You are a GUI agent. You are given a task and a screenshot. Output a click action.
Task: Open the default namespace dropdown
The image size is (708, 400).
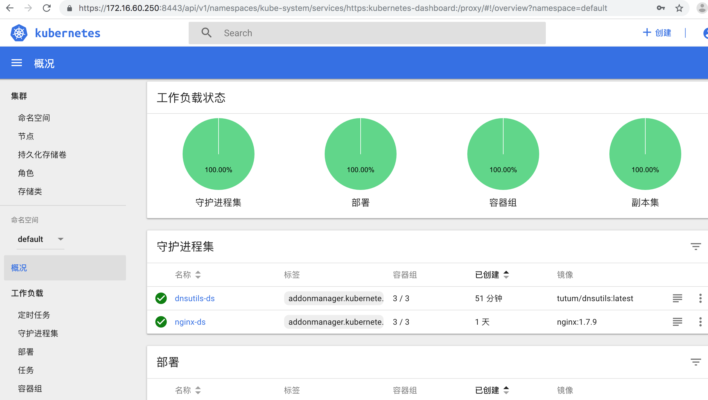41,239
